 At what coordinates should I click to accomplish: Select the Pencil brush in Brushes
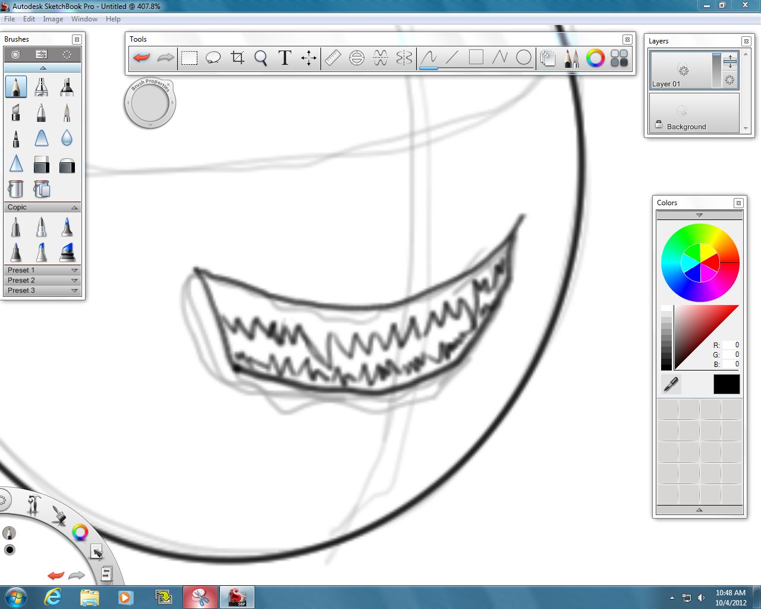pyautogui.click(x=16, y=87)
